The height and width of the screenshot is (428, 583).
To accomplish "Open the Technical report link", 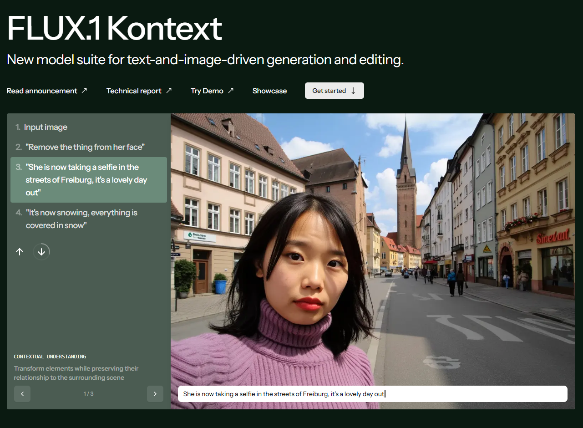I will click(x=134, y=91).
